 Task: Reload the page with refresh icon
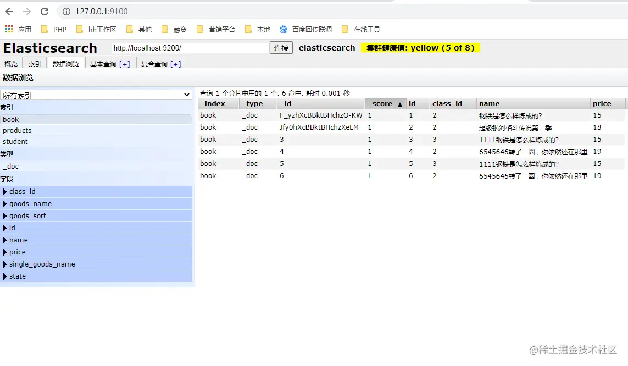point(45,12)
